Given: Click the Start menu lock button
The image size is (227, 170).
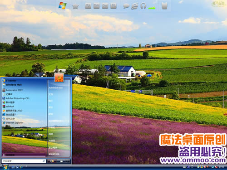Looking at the screenshot, I should (61, 161).
